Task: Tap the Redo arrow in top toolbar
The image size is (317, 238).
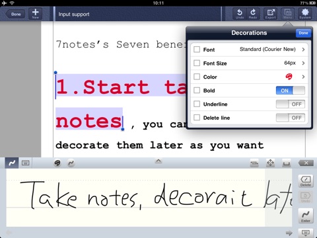Action: tap(253, 14)
